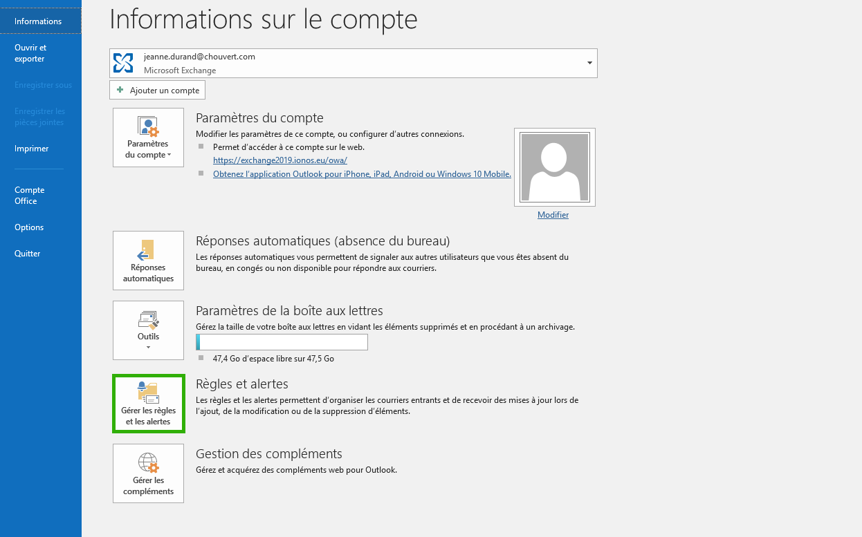This screenshot has height=537, width=862.
Task: Open the Paramètres du compte button
Action: tap(148, 138)
